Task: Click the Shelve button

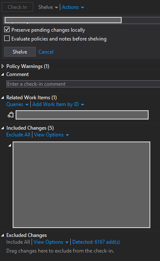Action: [20, 52]
